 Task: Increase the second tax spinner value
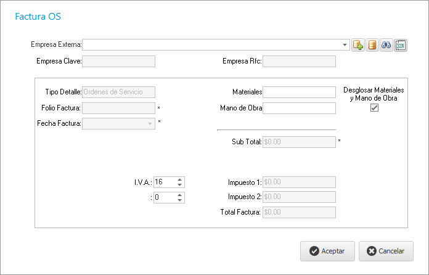coord(179,195)
